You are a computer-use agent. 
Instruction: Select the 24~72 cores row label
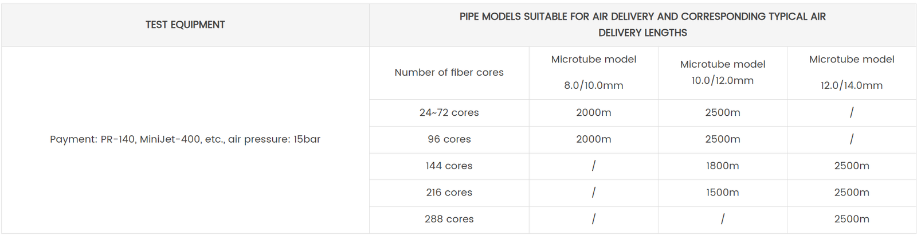tap(449, 113)
